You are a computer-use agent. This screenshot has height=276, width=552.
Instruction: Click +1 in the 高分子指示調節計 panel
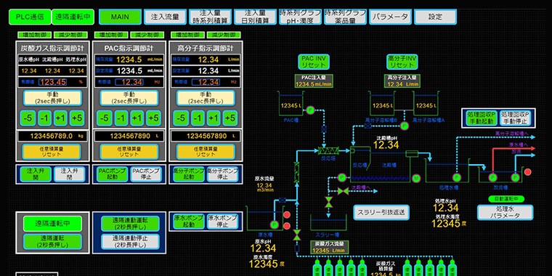214,118
